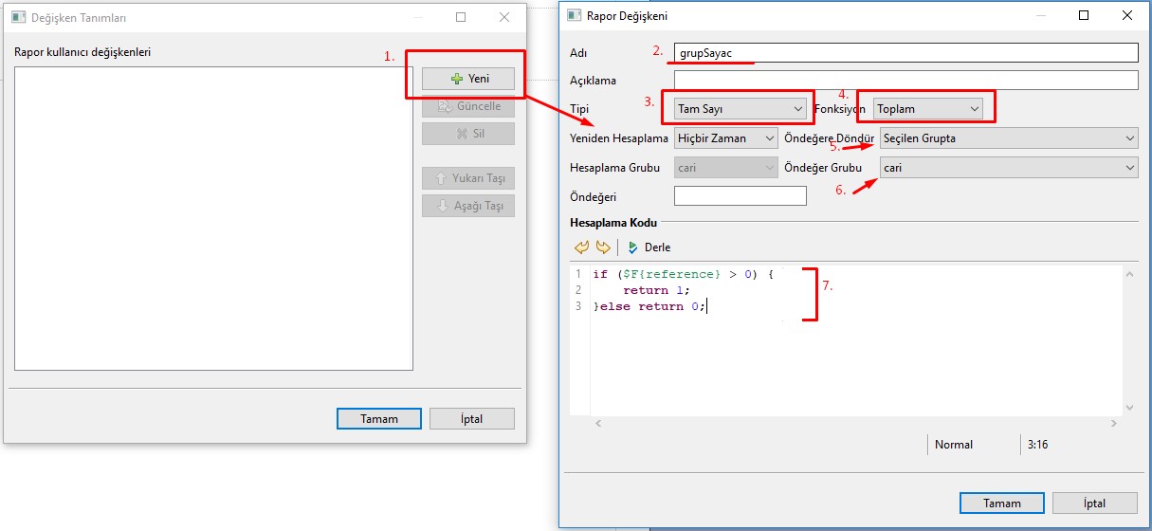Viewport: 1152px width, 531px height.
Task: Open the Tipi dropdown showing Tam Sayı
Action: click(740, 109)
